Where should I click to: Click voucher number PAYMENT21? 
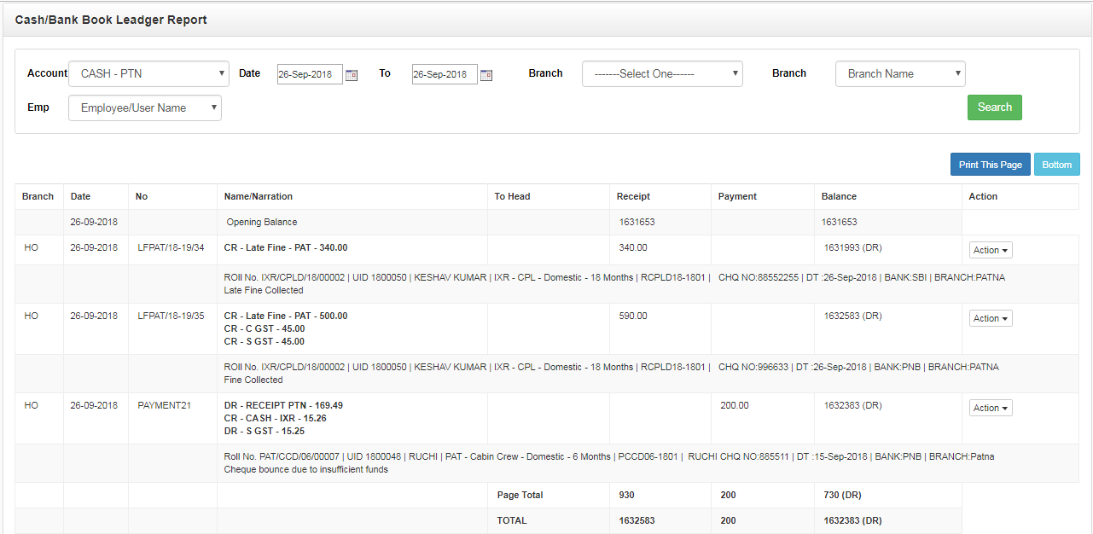pyautogui.click(x=165, y=405)
